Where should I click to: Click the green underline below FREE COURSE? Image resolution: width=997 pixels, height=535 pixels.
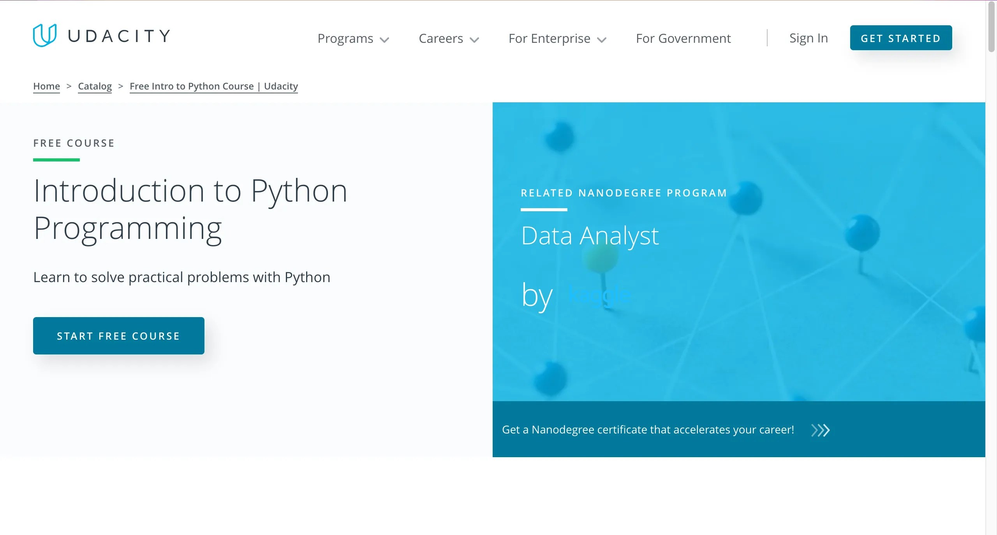56,159
